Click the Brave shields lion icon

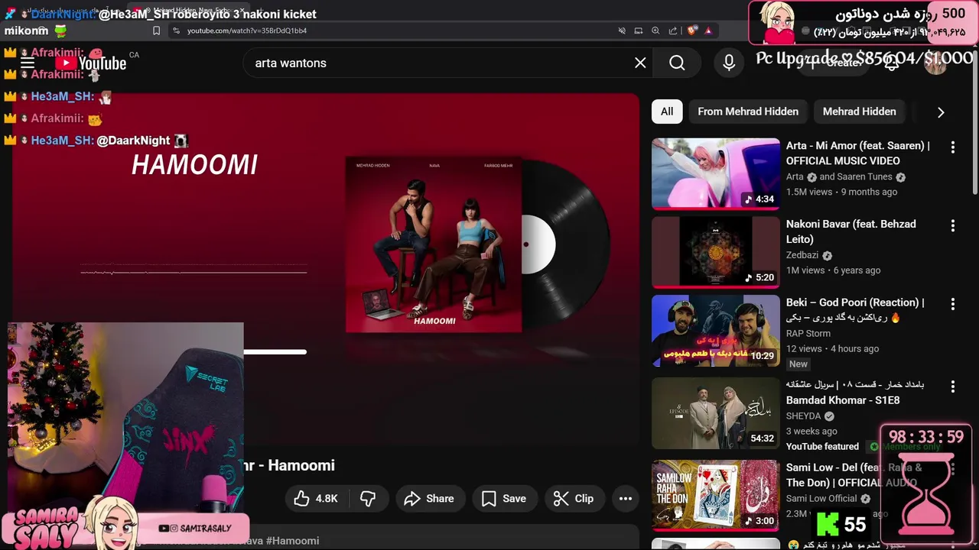[691, 31]
